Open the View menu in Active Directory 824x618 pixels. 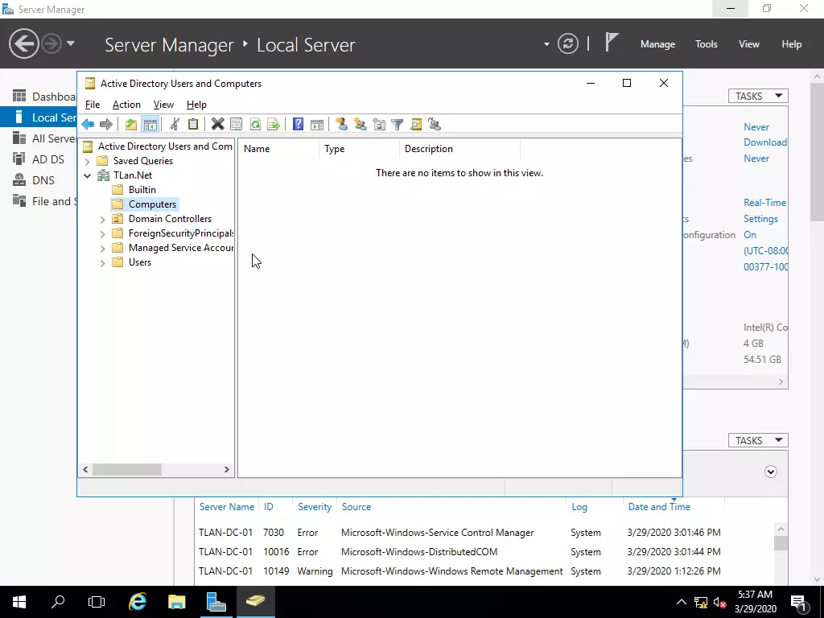tap(163, 105)
